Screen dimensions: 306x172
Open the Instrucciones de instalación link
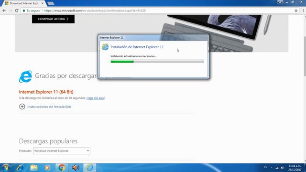click(x=49, y=107)
